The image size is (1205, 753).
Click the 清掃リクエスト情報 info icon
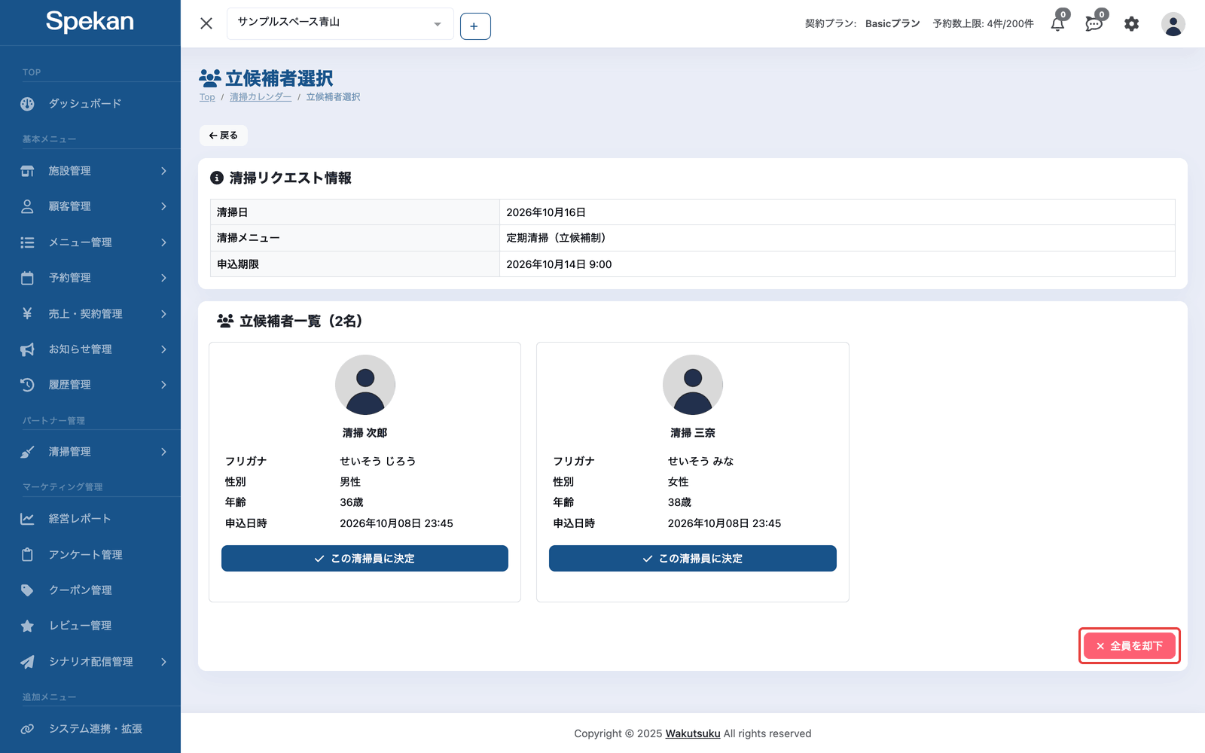pyautogui.click(x=217, y=178)
